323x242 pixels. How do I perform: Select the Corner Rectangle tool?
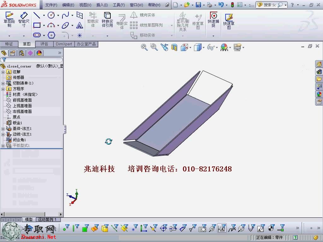click(x=37, y=25)
